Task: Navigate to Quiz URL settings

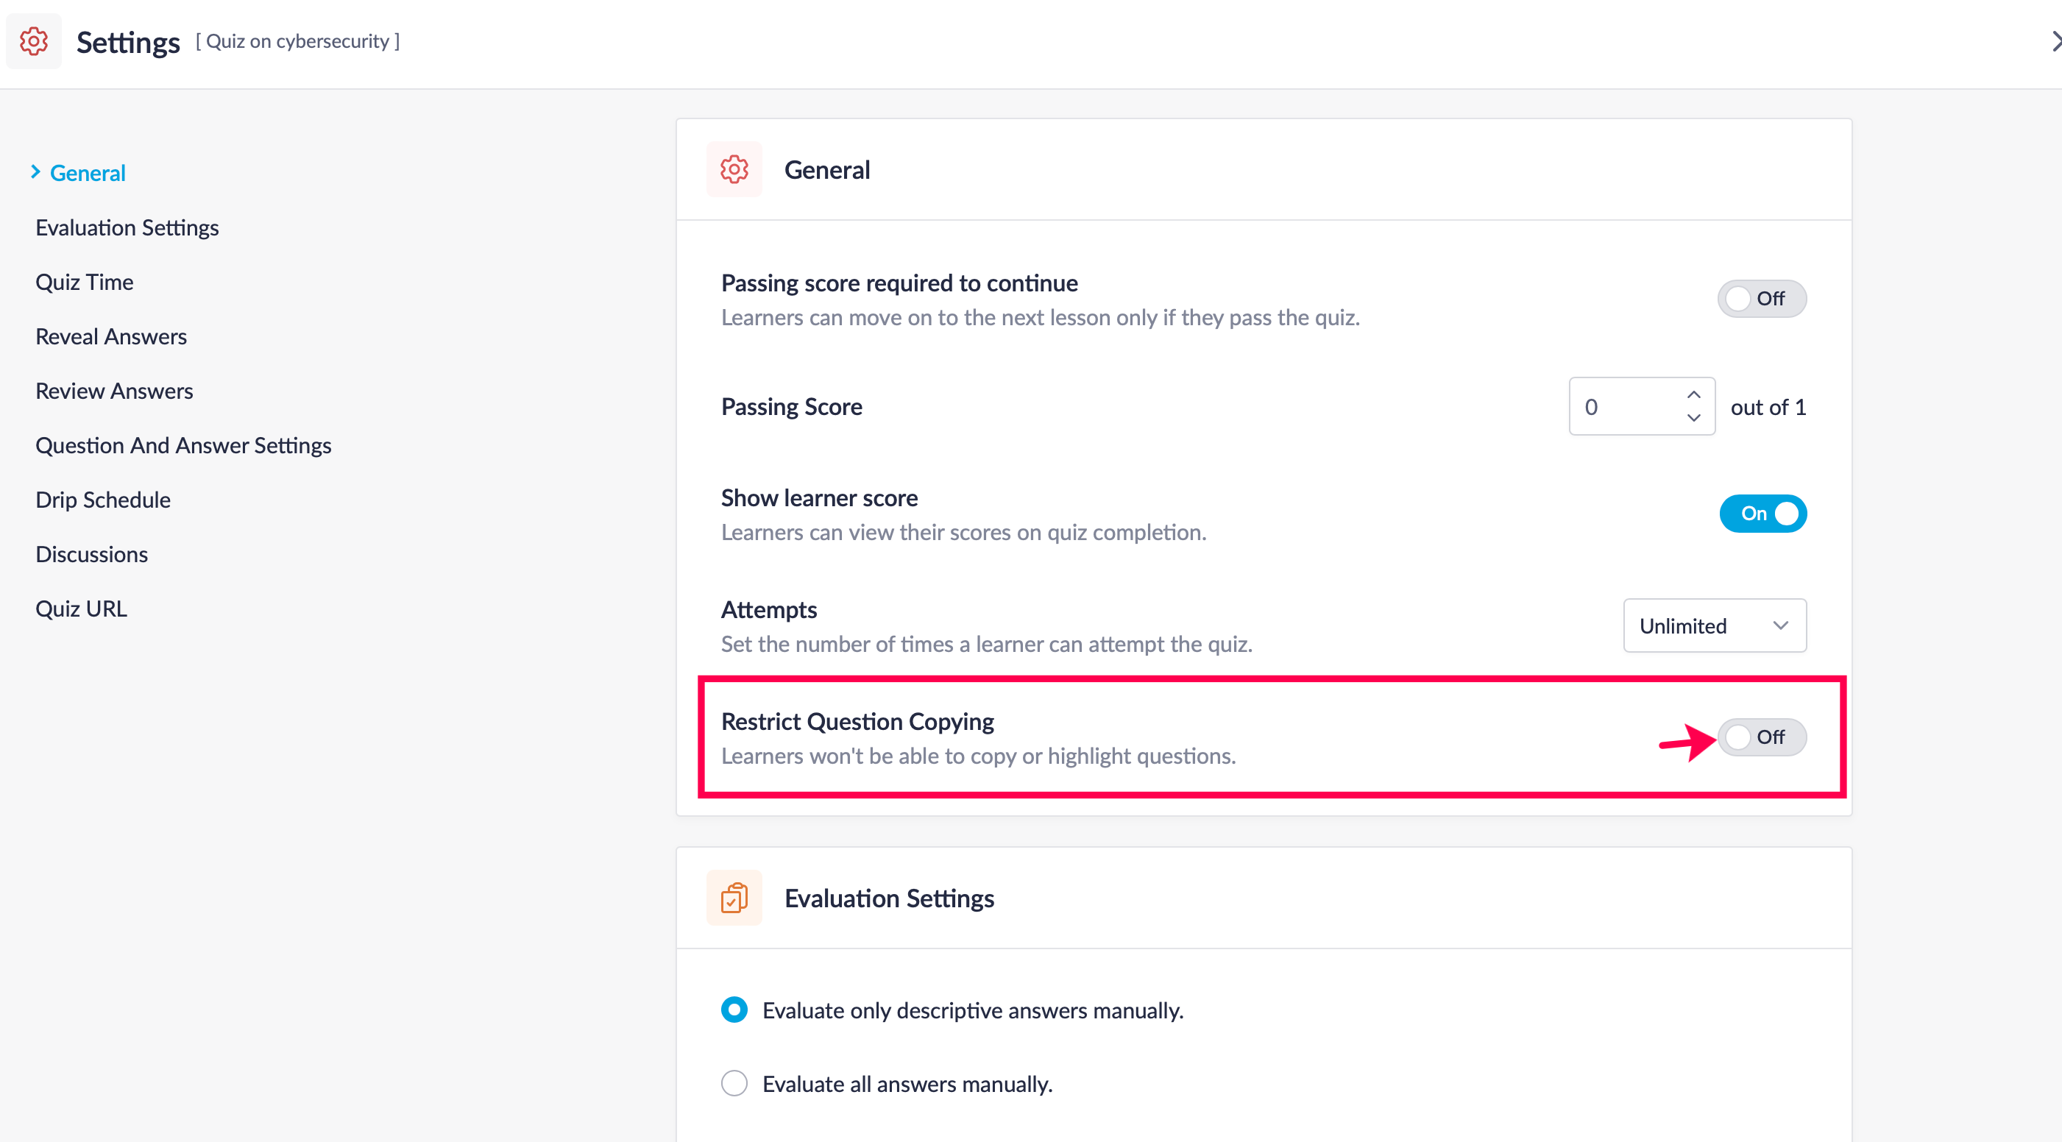Action: [x=81, y=609]
